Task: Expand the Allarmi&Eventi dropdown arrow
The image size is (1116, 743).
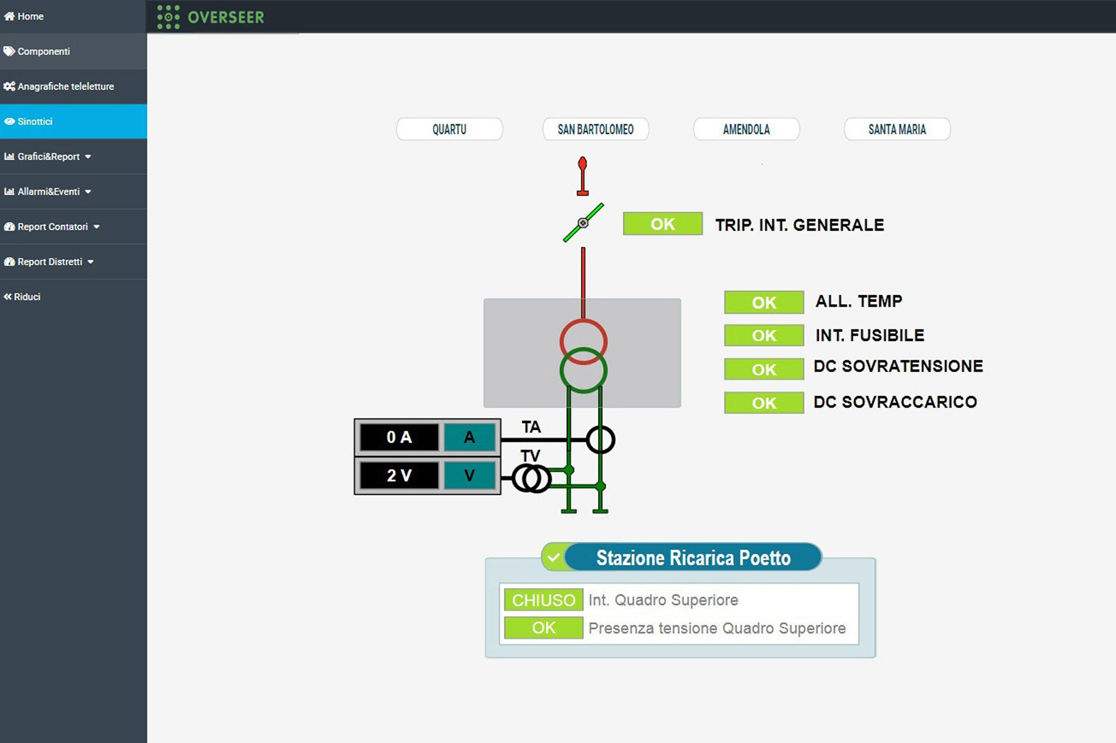Action: click(x=88, y=192)
